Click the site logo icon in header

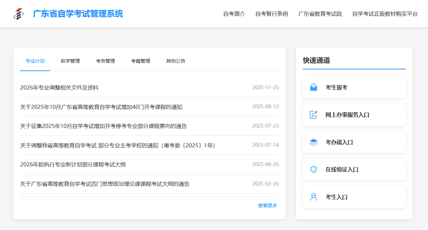click(19, 14)
